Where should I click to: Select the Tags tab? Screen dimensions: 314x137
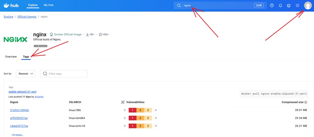point(26,57)
